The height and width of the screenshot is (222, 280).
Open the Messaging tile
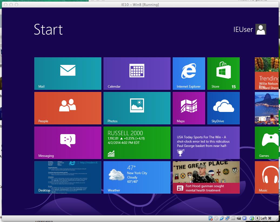tap(68, 143)
